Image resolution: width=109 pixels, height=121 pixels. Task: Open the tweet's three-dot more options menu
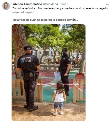point(108,4)
